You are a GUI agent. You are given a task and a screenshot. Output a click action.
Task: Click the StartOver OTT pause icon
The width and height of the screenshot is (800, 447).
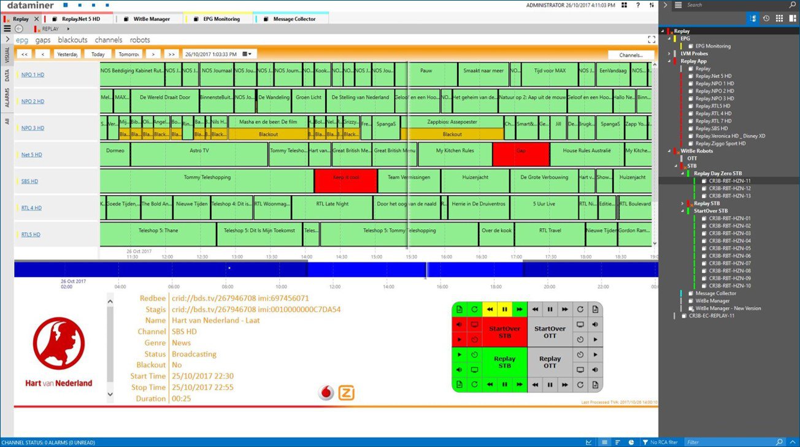click(x=550, y=309)
